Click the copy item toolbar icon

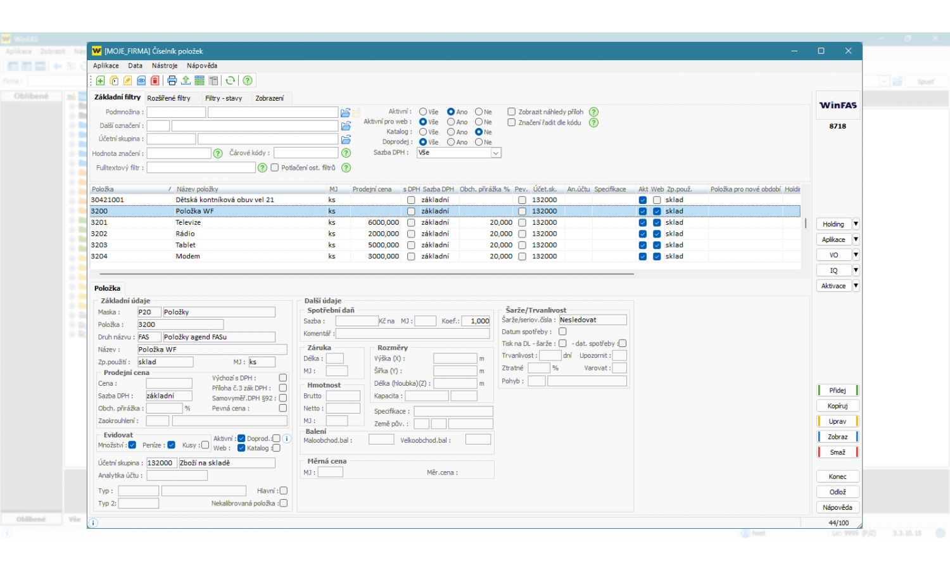115,80
